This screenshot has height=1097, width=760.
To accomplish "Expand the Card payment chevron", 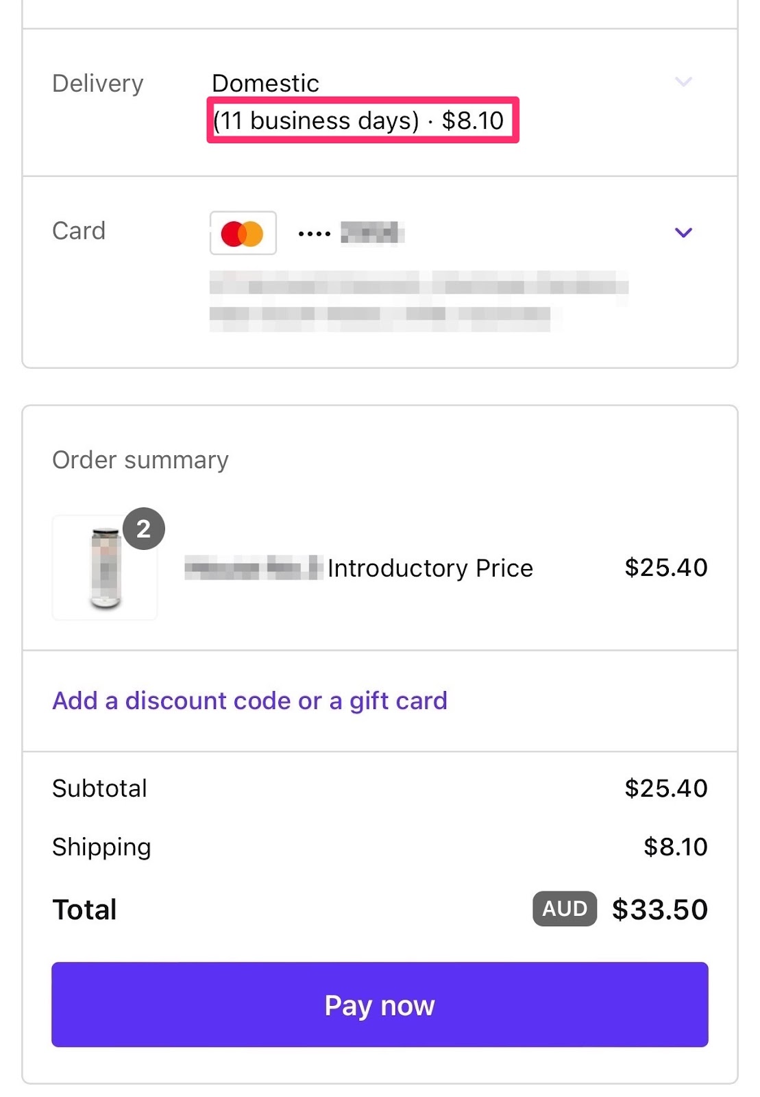I will pos(683,232).
